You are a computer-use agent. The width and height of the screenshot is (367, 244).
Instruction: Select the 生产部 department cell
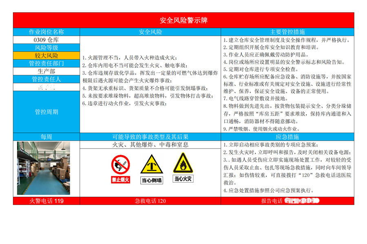[x=46, y=71]
